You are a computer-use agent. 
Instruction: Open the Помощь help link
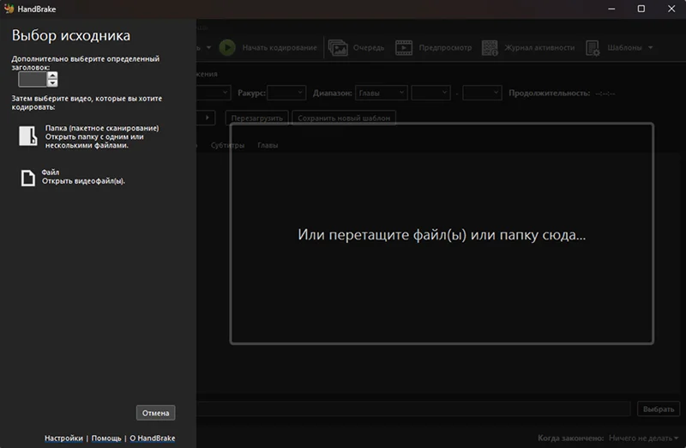tap(106, 438)
